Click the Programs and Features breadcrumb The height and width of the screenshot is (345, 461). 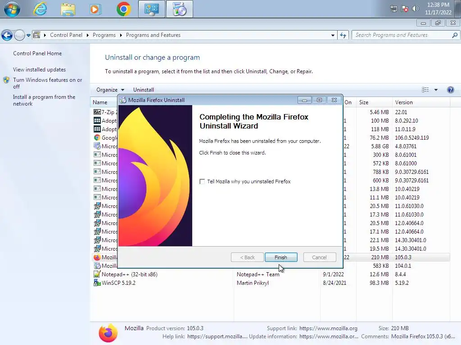point(153,35)
